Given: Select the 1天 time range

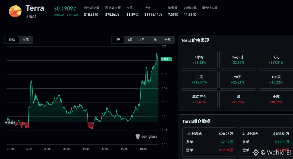Looking at the screenshot, I should 117,40.
